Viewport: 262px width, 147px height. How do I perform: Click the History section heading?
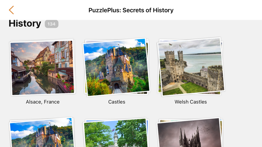[25, 23]
